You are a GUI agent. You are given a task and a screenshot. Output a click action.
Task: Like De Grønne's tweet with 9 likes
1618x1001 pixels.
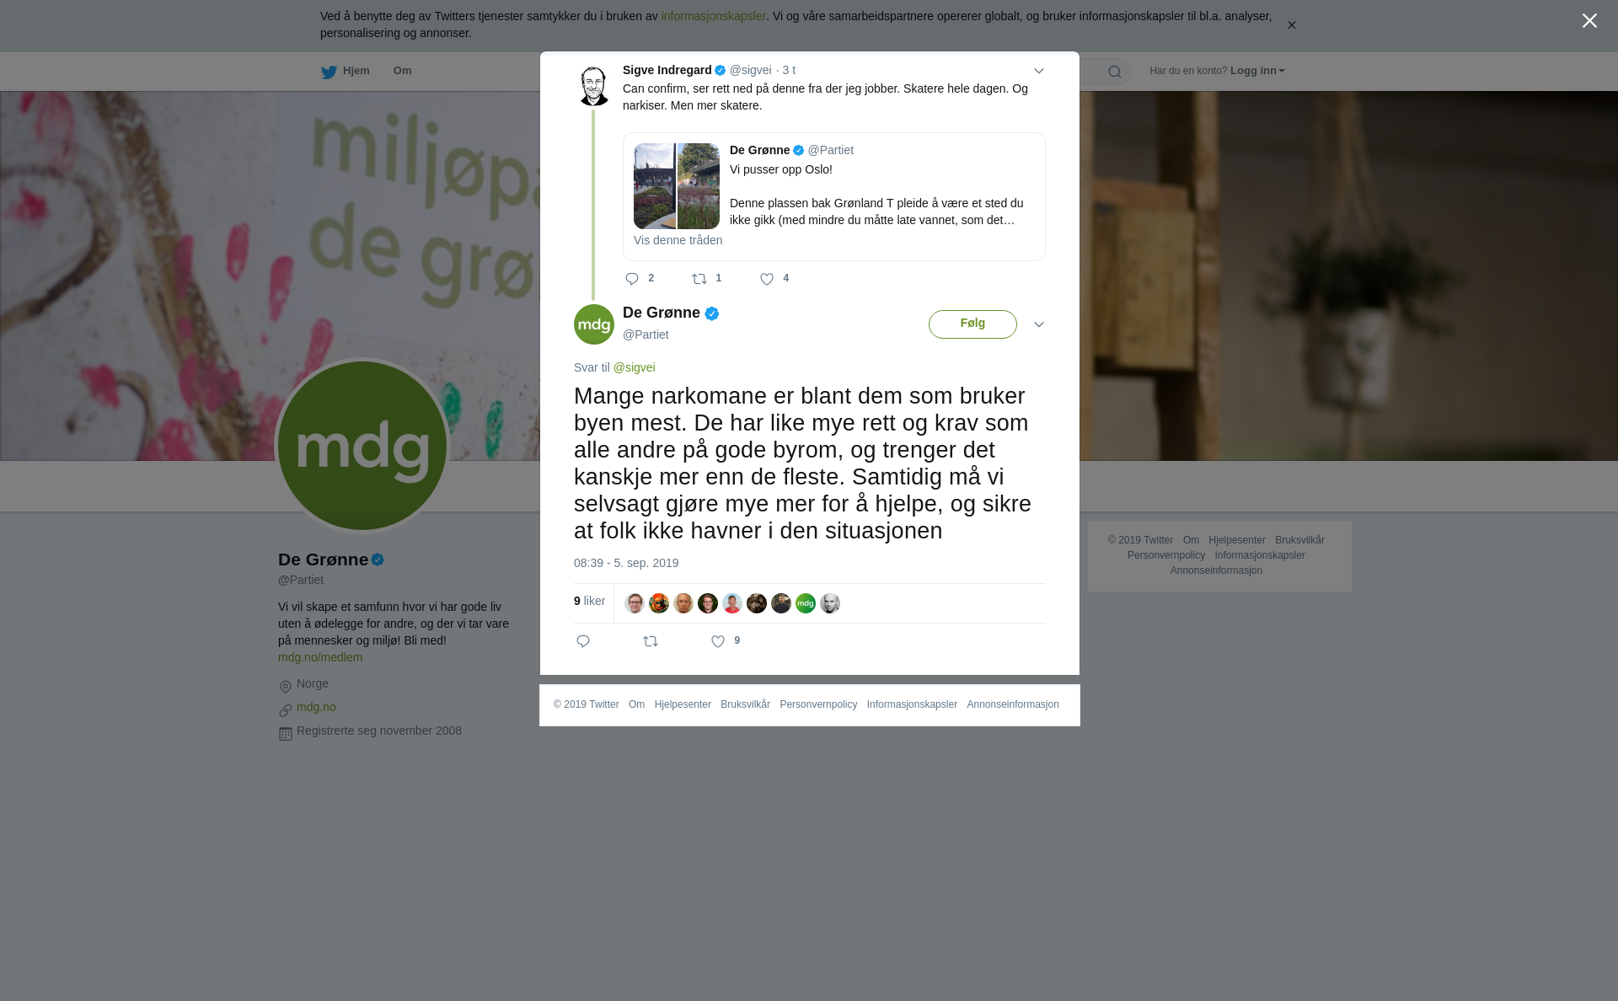point(718,641)
